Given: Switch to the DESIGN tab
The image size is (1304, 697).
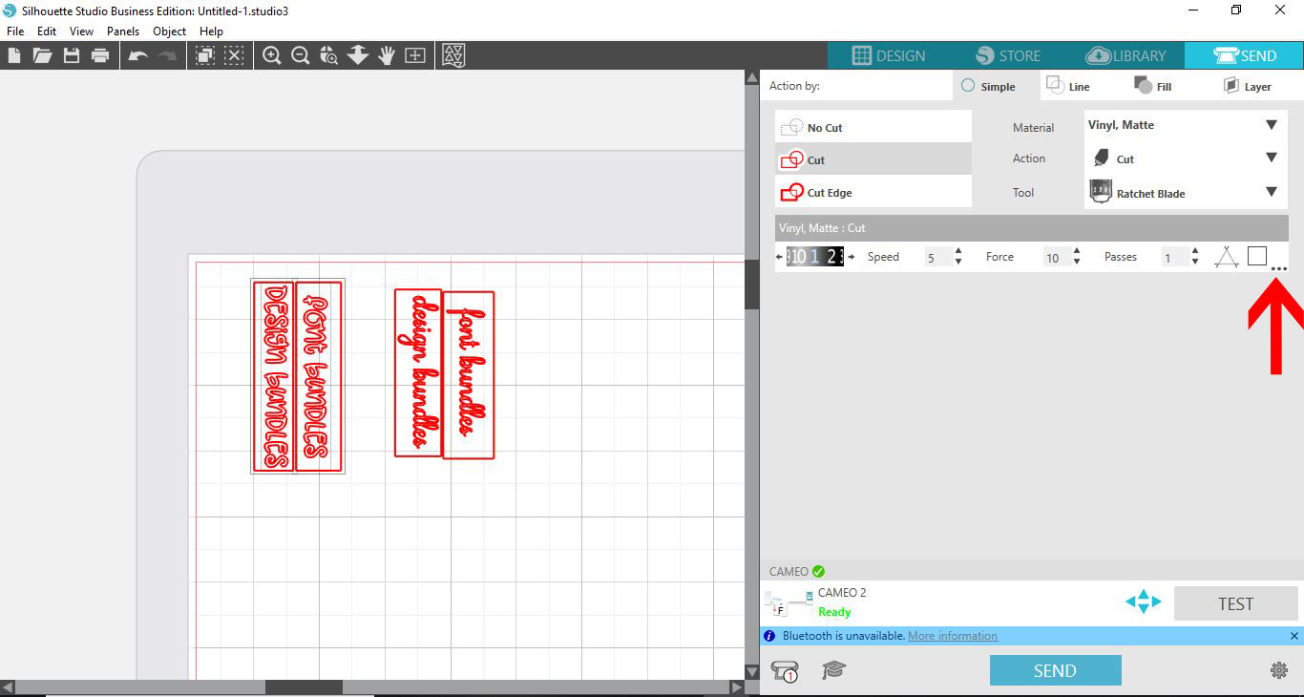Looking at the screenshot, I should click(887, 55).
